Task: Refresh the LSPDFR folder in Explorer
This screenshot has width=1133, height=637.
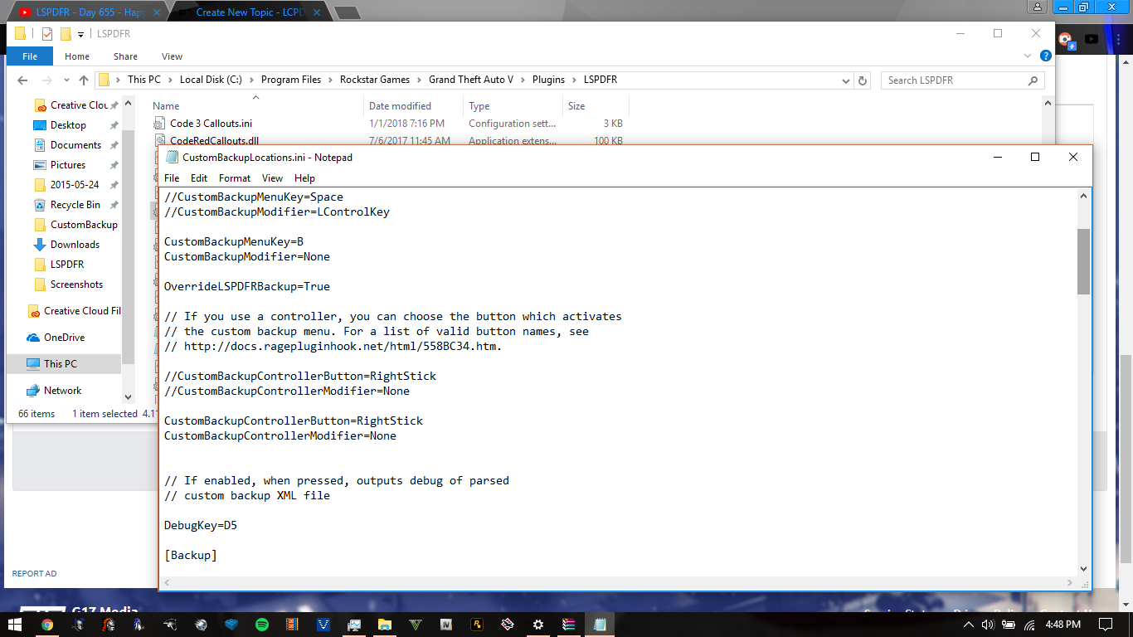Action: [863, 80]
